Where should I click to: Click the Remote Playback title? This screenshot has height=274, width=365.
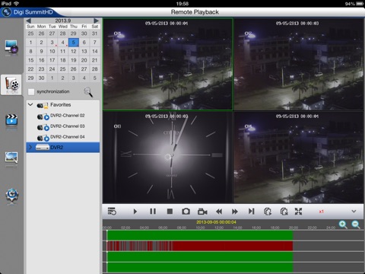195,12
